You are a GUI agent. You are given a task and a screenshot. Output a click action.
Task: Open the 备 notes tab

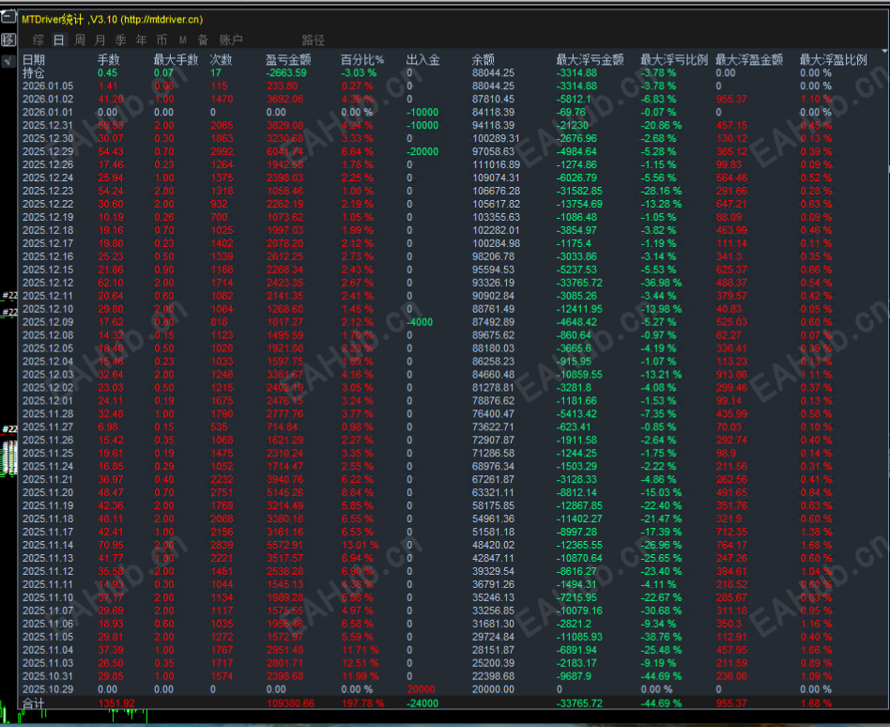click(x=203, y=39)
